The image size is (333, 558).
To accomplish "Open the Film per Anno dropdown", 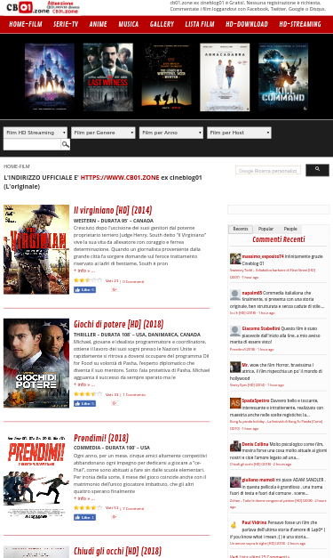I will [171, 133].
